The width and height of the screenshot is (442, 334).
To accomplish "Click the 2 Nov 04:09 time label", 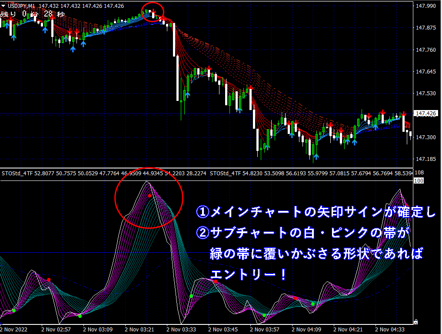I will [306, 329].
